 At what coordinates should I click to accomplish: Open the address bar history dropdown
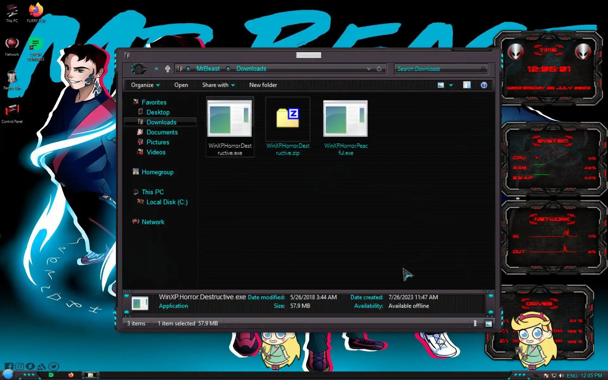(369, 69)
